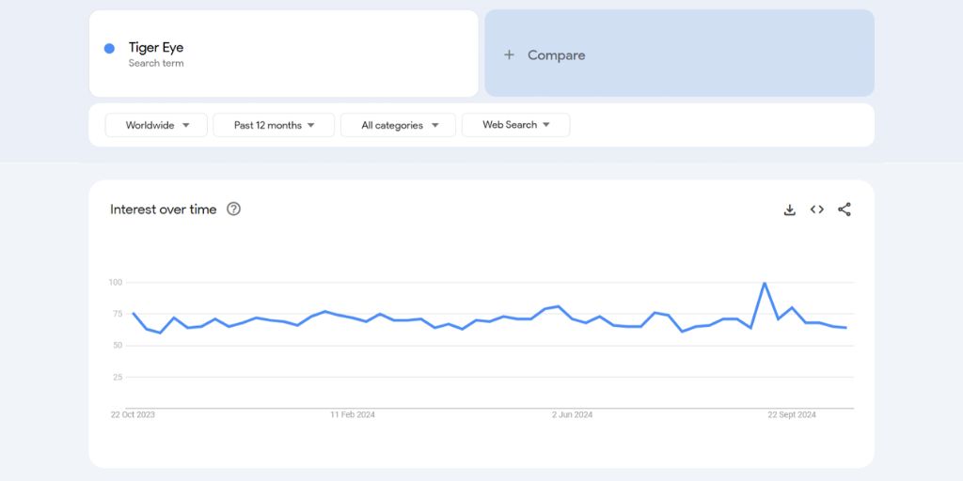Screen dimensions: 963x481
Task: Open the All categories dropdown
Action: click(x=399, y=125)
